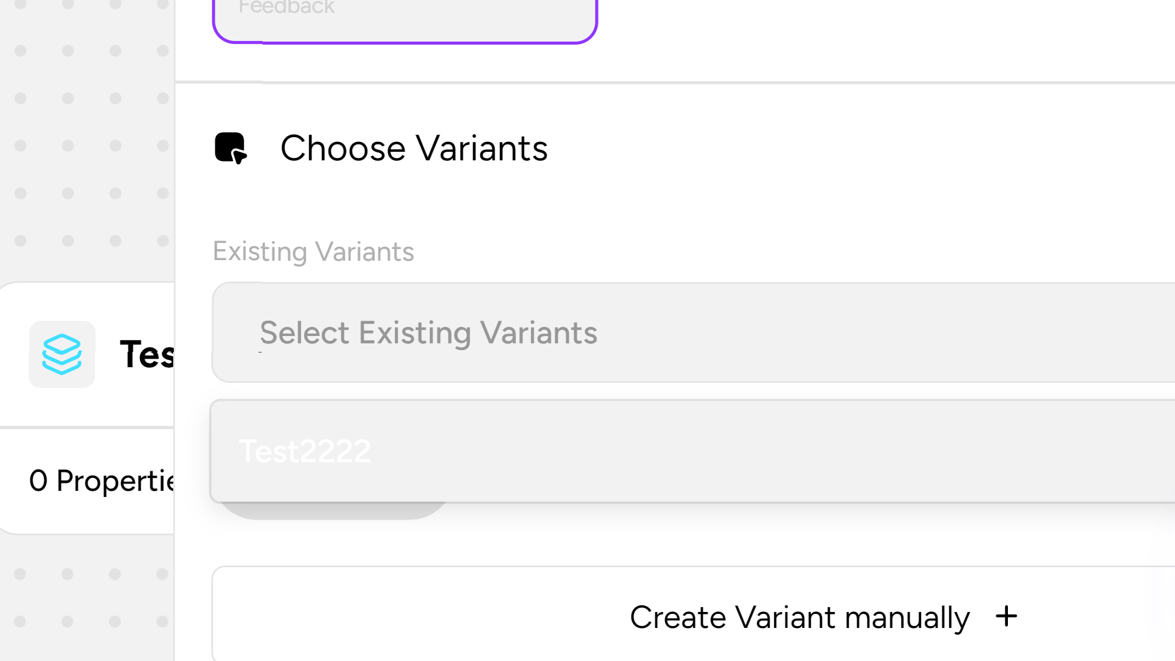
Task: Click the Existing Variants label
Action: point(313,252)
